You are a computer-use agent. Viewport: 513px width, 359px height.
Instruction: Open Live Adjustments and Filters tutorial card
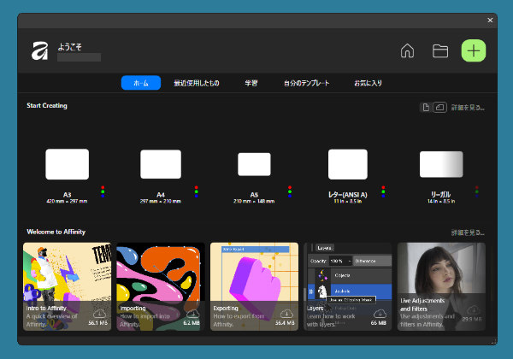tap(441, 286)
